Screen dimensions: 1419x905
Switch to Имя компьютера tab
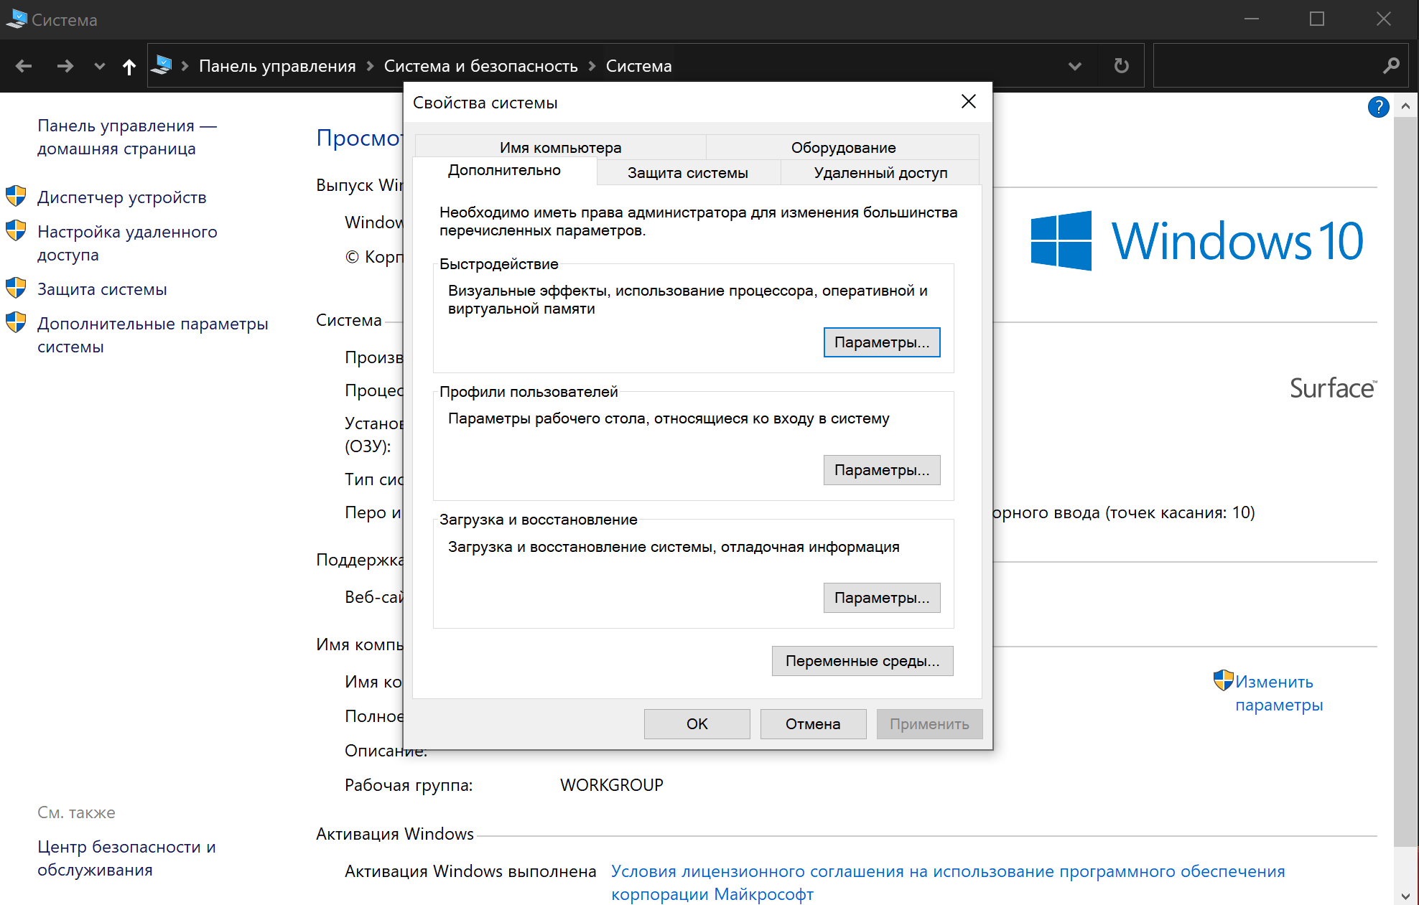click(x=560, y=147)
